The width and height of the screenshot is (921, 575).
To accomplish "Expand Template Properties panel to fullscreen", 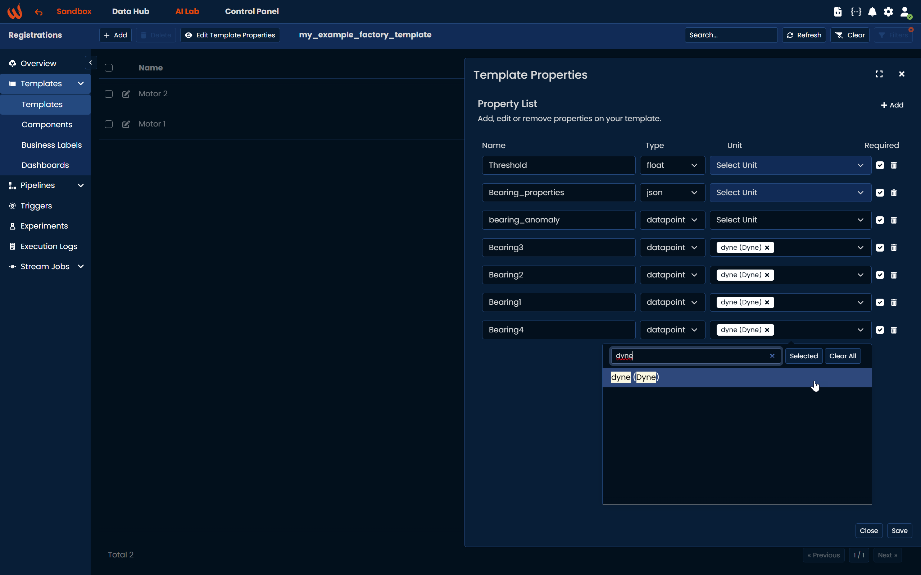I will [x=879, y=74].
